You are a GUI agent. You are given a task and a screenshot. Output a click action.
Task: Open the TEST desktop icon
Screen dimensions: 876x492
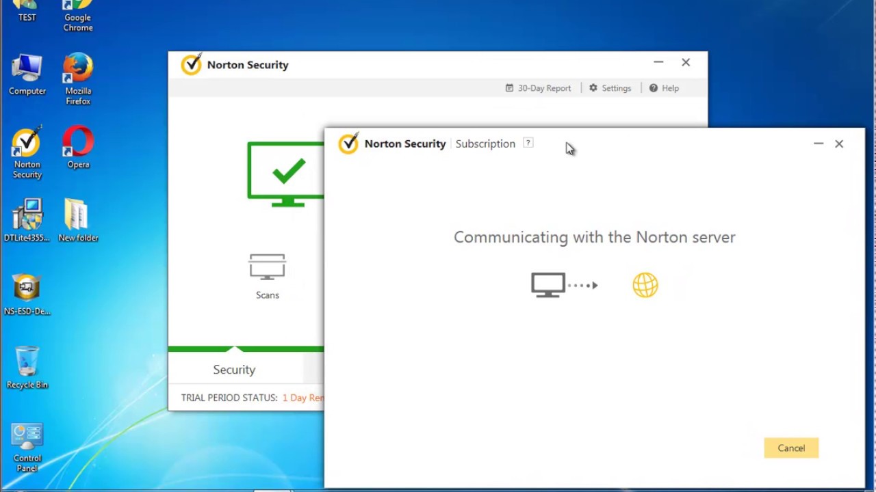pos(27,11)
